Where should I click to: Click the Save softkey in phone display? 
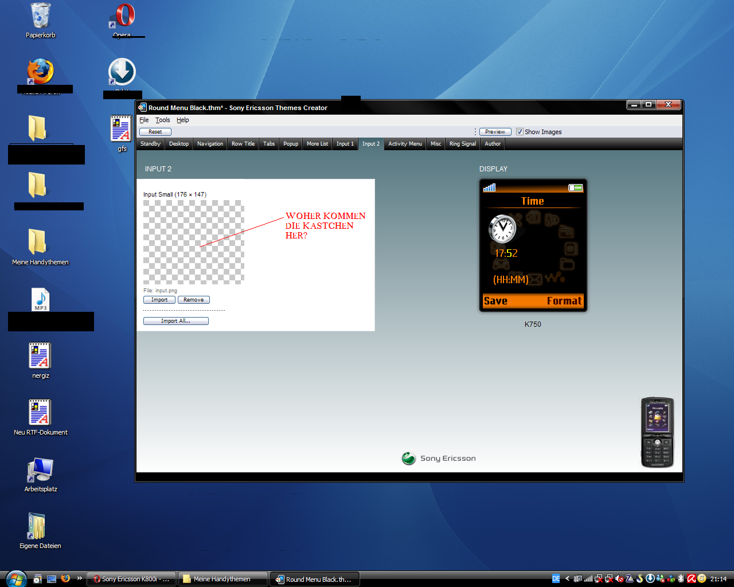[495, 301]
